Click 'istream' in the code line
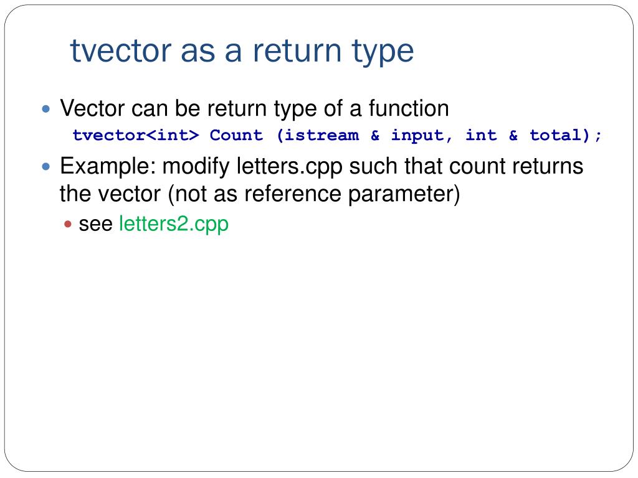Screen dimensions: 638x478 tap(322, 135)
